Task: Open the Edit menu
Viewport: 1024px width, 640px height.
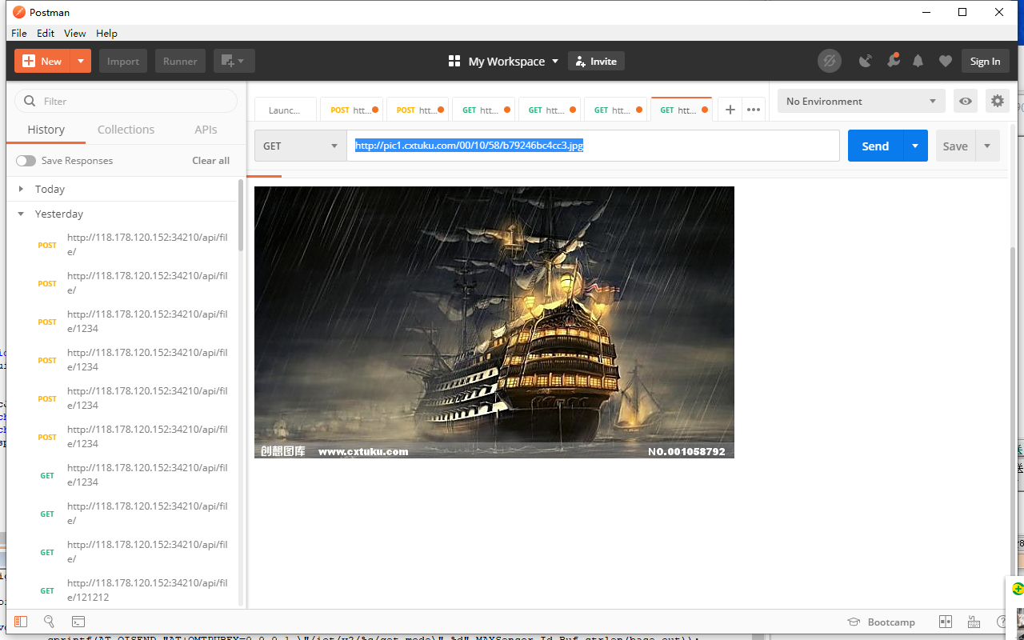Action: 46,33
